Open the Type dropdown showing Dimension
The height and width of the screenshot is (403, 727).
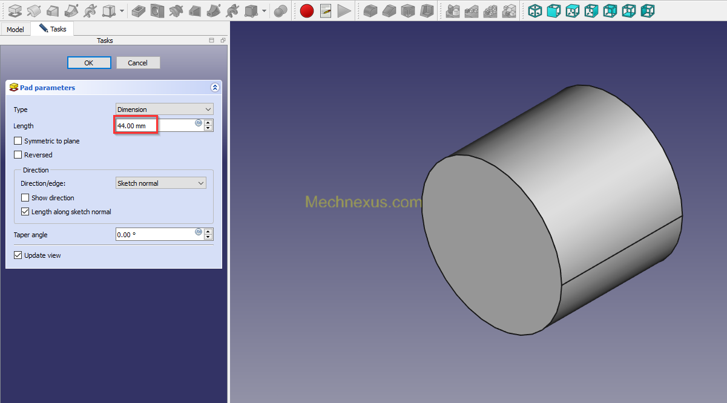(x=165, y=110)
